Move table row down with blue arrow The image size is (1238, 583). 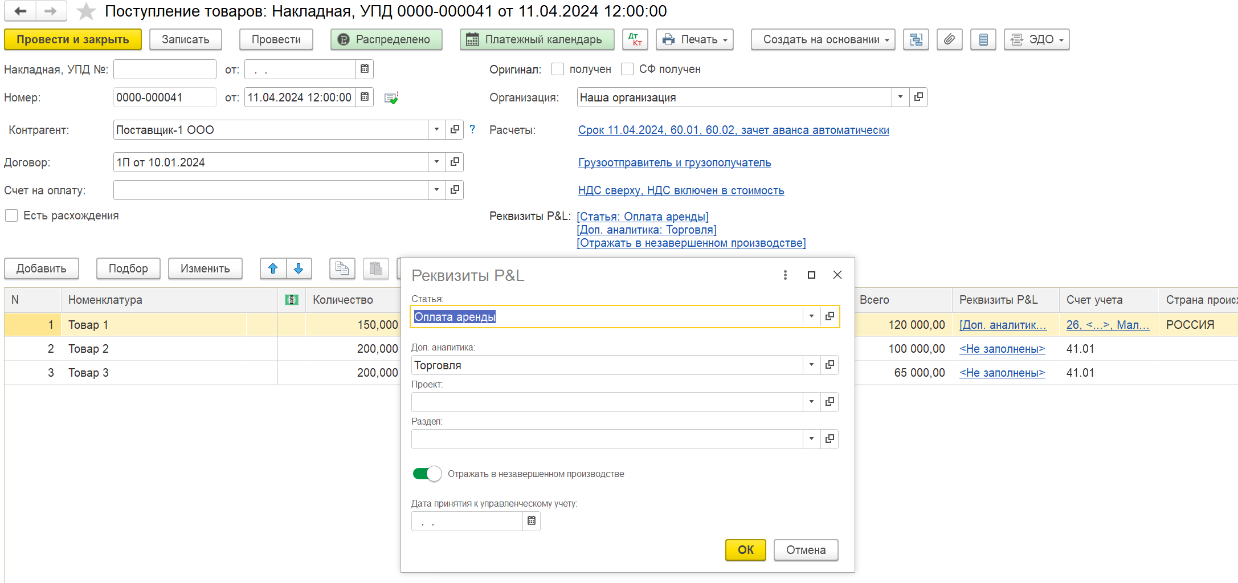coord(299,268)
